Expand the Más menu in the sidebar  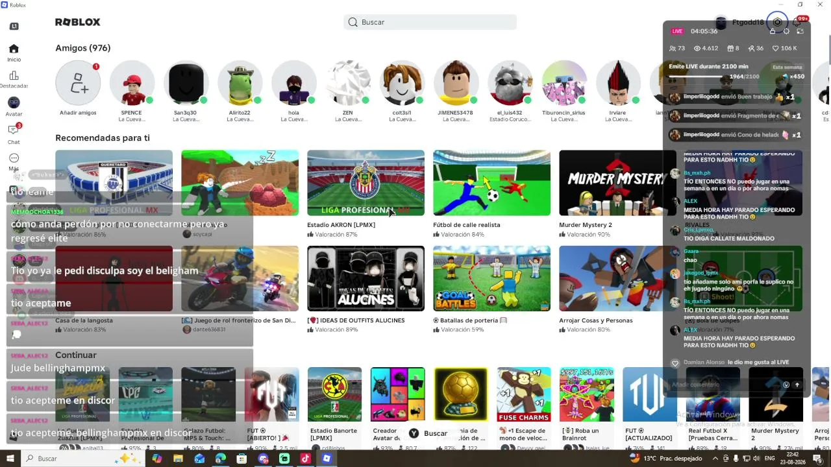click(14, 162)
